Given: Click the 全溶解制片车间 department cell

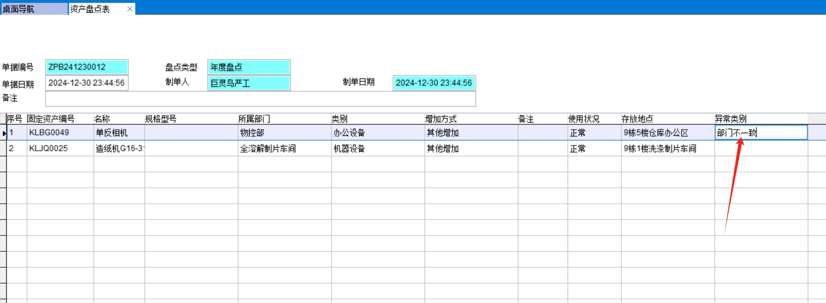Looking at the screenshot, I should tap(284, 149).
